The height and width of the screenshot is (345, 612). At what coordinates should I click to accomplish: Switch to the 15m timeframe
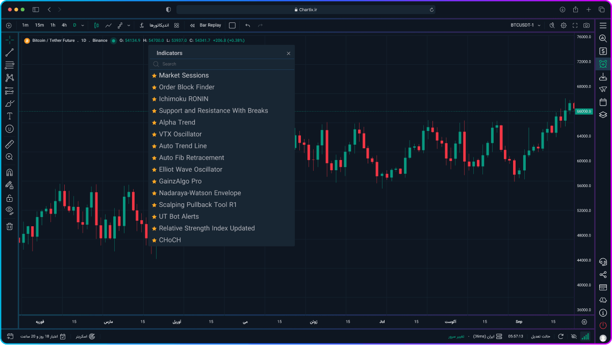point(39,25)
